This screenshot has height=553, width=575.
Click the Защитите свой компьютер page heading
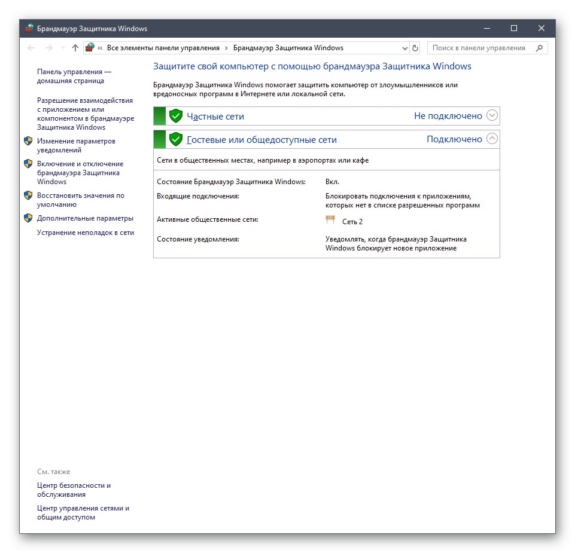pos(312,66)
